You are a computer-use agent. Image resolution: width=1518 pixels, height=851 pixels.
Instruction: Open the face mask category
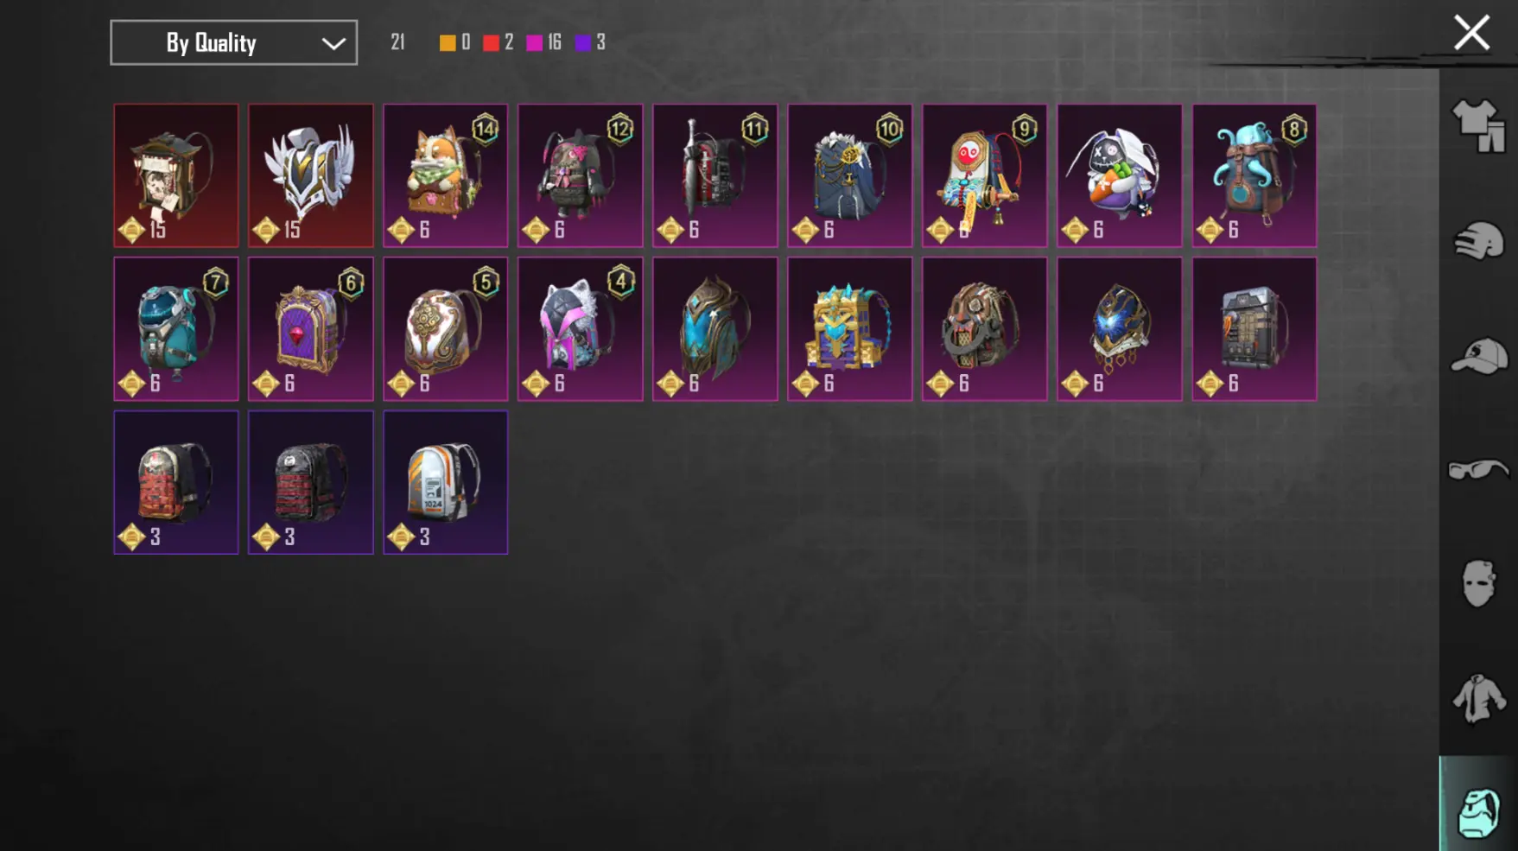tap(1478, 583)
